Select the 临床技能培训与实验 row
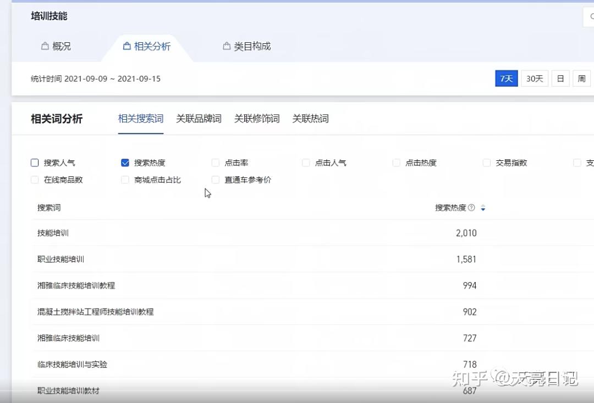Viewport: 594px width, 403px height. click(x=313, y=365)
